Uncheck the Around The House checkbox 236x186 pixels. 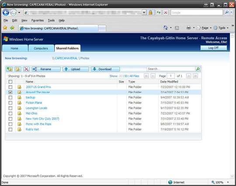tap(10, 92)
